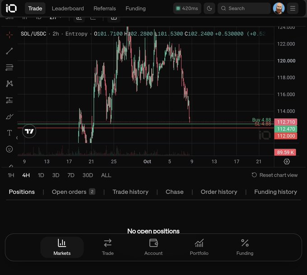The width and height of the screenshot is (307, 275).
Task: Select the Text annotation tool
Action: (x=9, y=133)
